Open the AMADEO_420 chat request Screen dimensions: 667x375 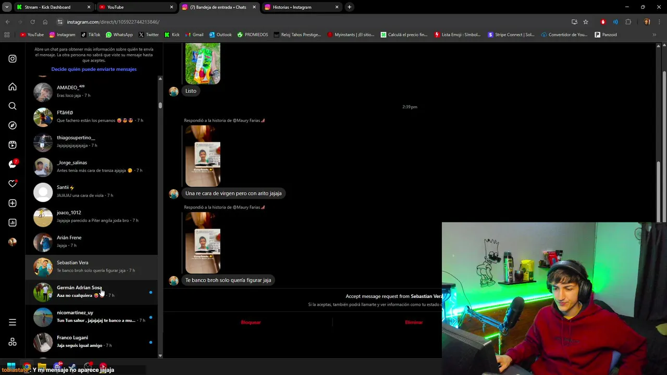[x=92, y=92]
